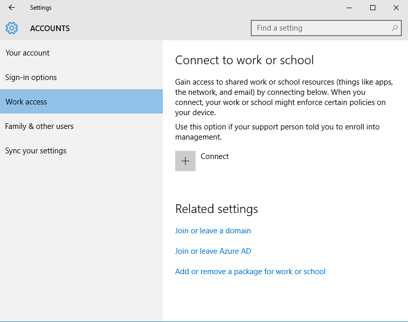Open 'Add or remove a package' link
The height and width of the screenshot is (322, 408).
click(x=250, y=272)
